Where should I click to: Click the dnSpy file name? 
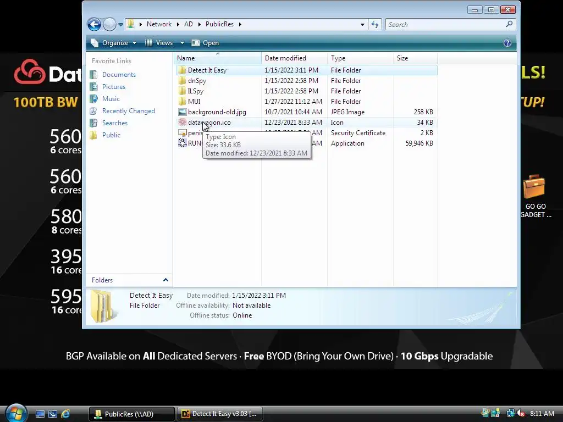[197, 81]
